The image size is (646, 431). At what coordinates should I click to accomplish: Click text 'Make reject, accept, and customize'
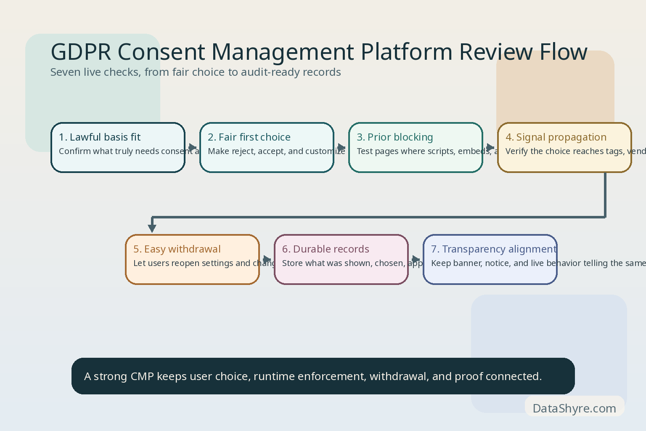276,151
